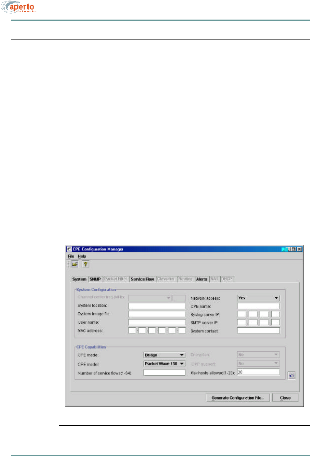Click Generate Configuration File button
Viewport: 310px width, 456px height.
click(238, 398)
